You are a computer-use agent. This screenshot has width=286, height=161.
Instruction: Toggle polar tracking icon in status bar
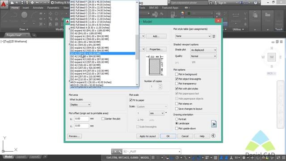coord(177,157)
